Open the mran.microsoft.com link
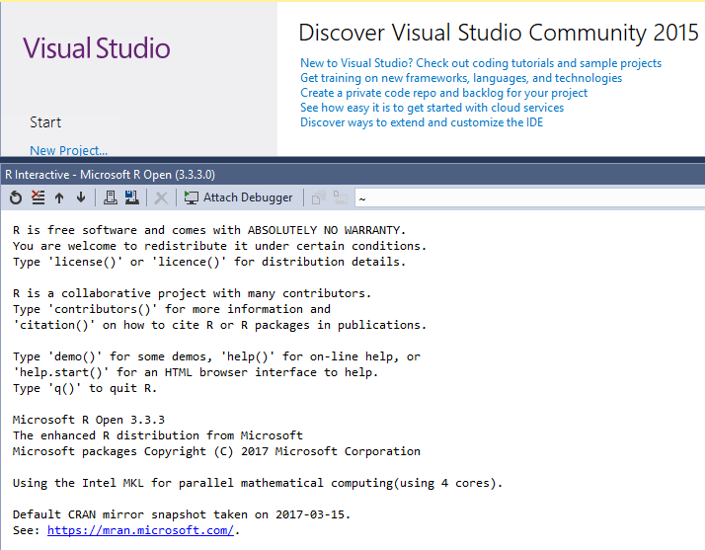The image size is (705, 550). (x=140, y=530)
